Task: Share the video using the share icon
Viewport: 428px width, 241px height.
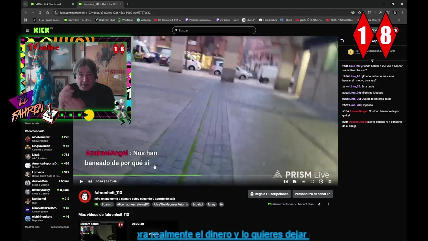Action: (x=319, y=204)
